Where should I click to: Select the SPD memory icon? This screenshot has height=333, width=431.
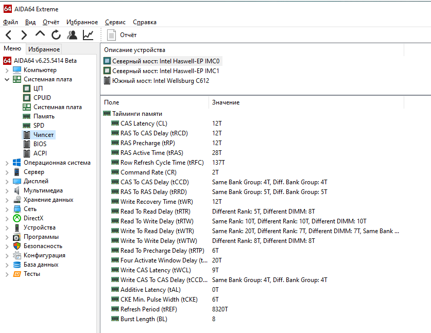27,126
